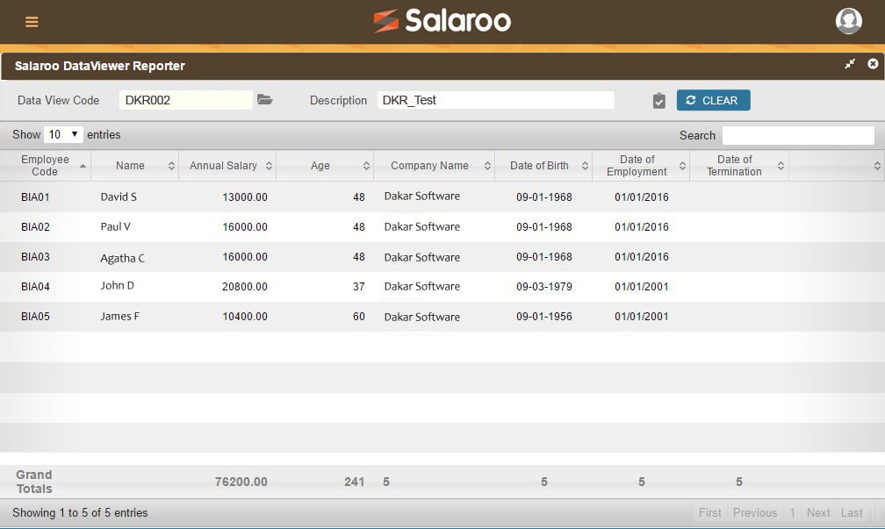This screenshot has width=885, height=529.
Task: Click name Agatha C
Action: click(x=123, y=258)
